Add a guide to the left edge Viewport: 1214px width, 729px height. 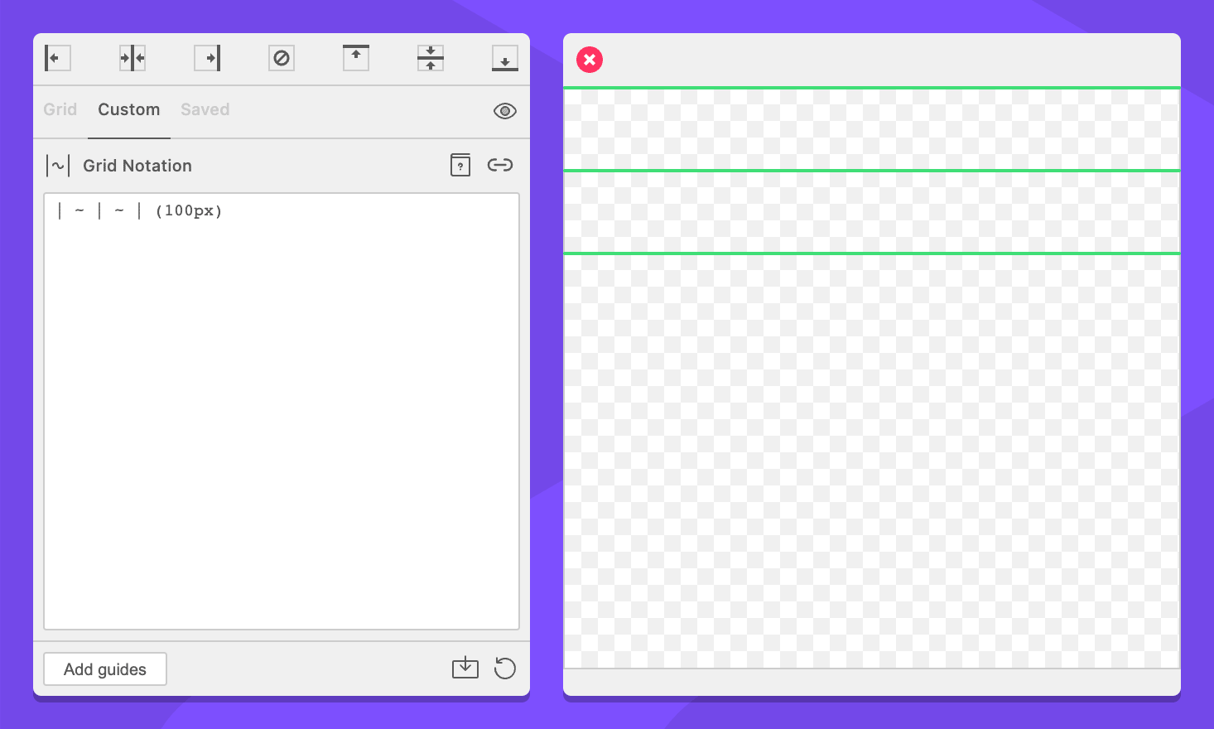[57, 58]
